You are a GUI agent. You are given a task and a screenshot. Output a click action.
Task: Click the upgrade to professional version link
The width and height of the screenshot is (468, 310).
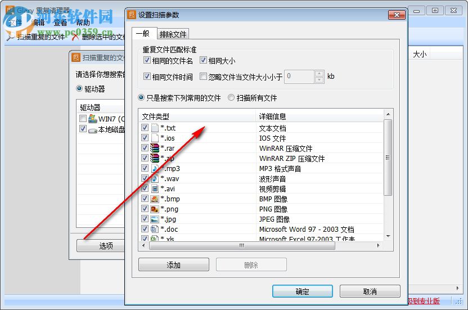click(x=424, y=301)
